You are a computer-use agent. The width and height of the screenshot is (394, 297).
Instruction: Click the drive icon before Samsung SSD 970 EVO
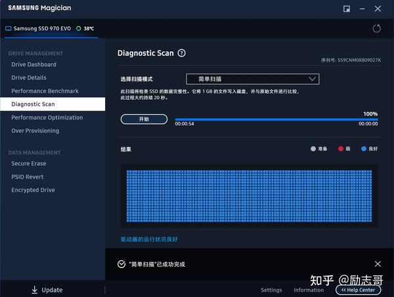pos(9,28)
